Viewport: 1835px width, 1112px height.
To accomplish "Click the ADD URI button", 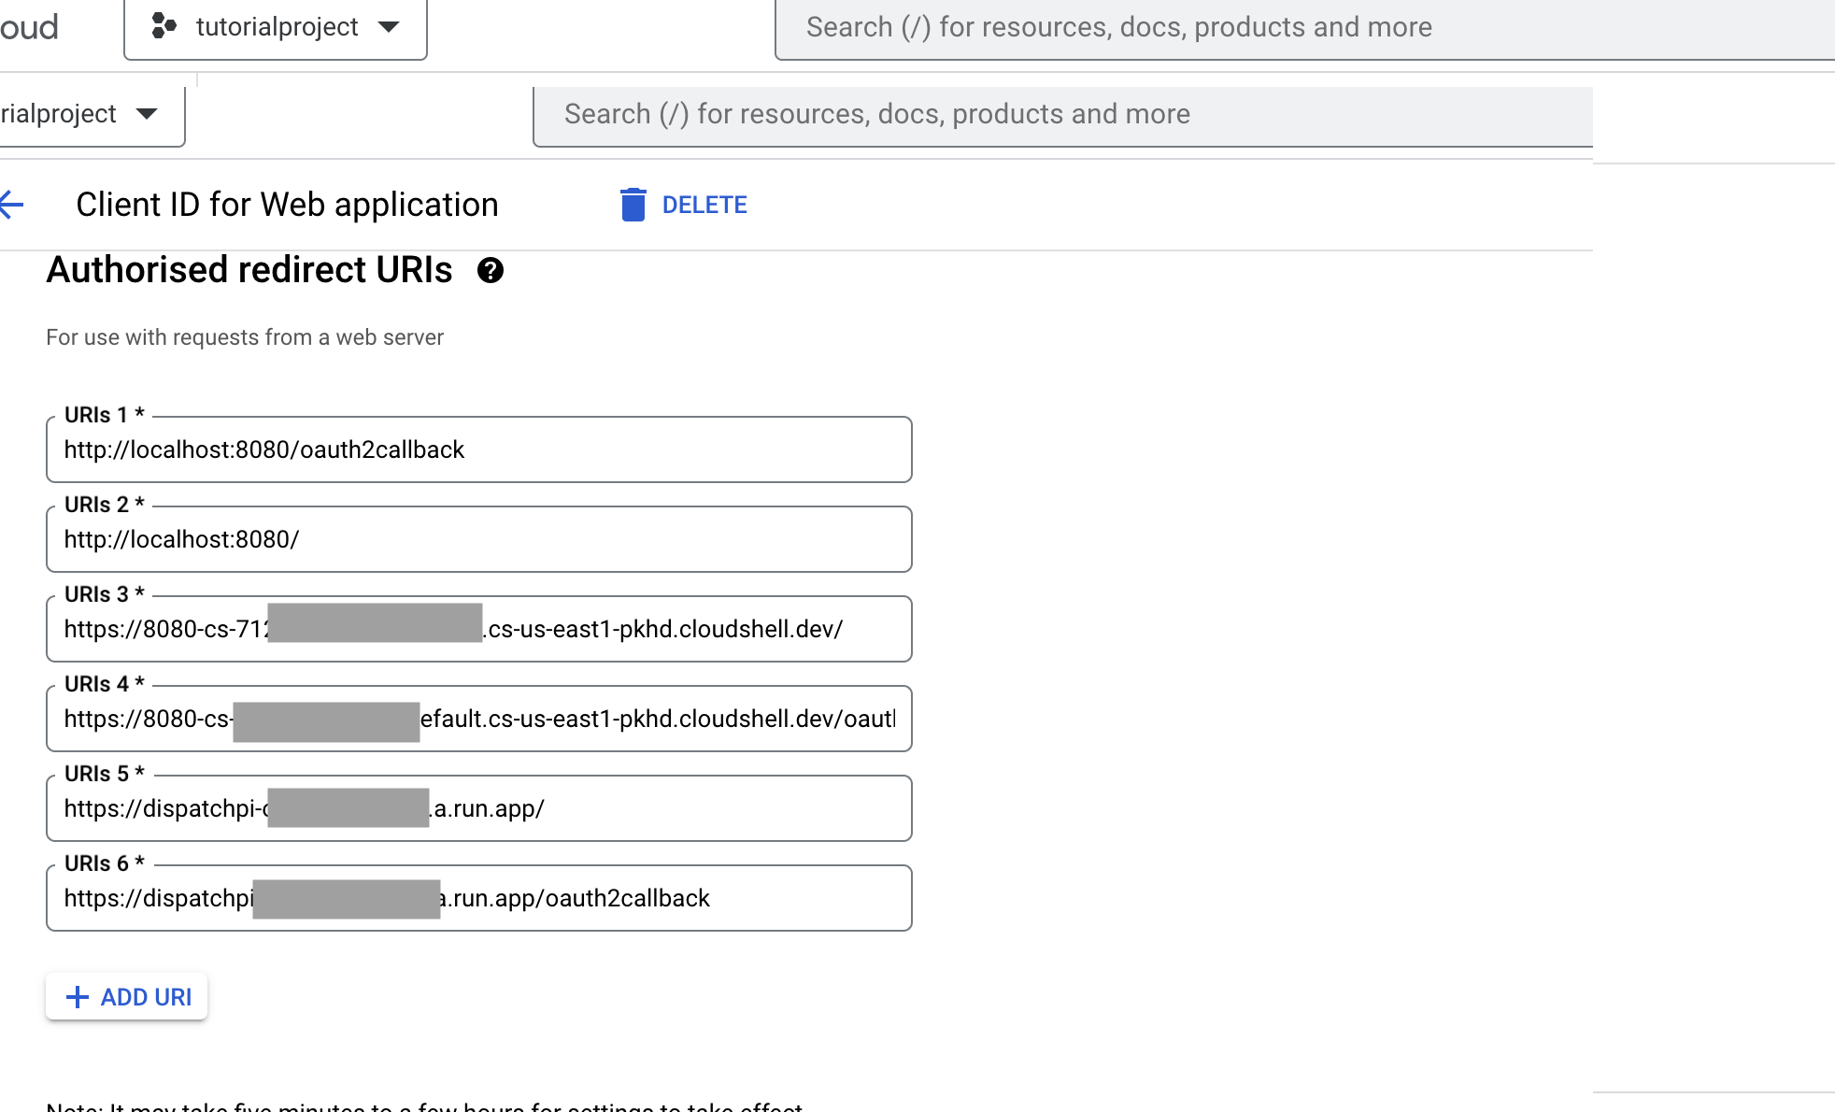I will point(127,997).
